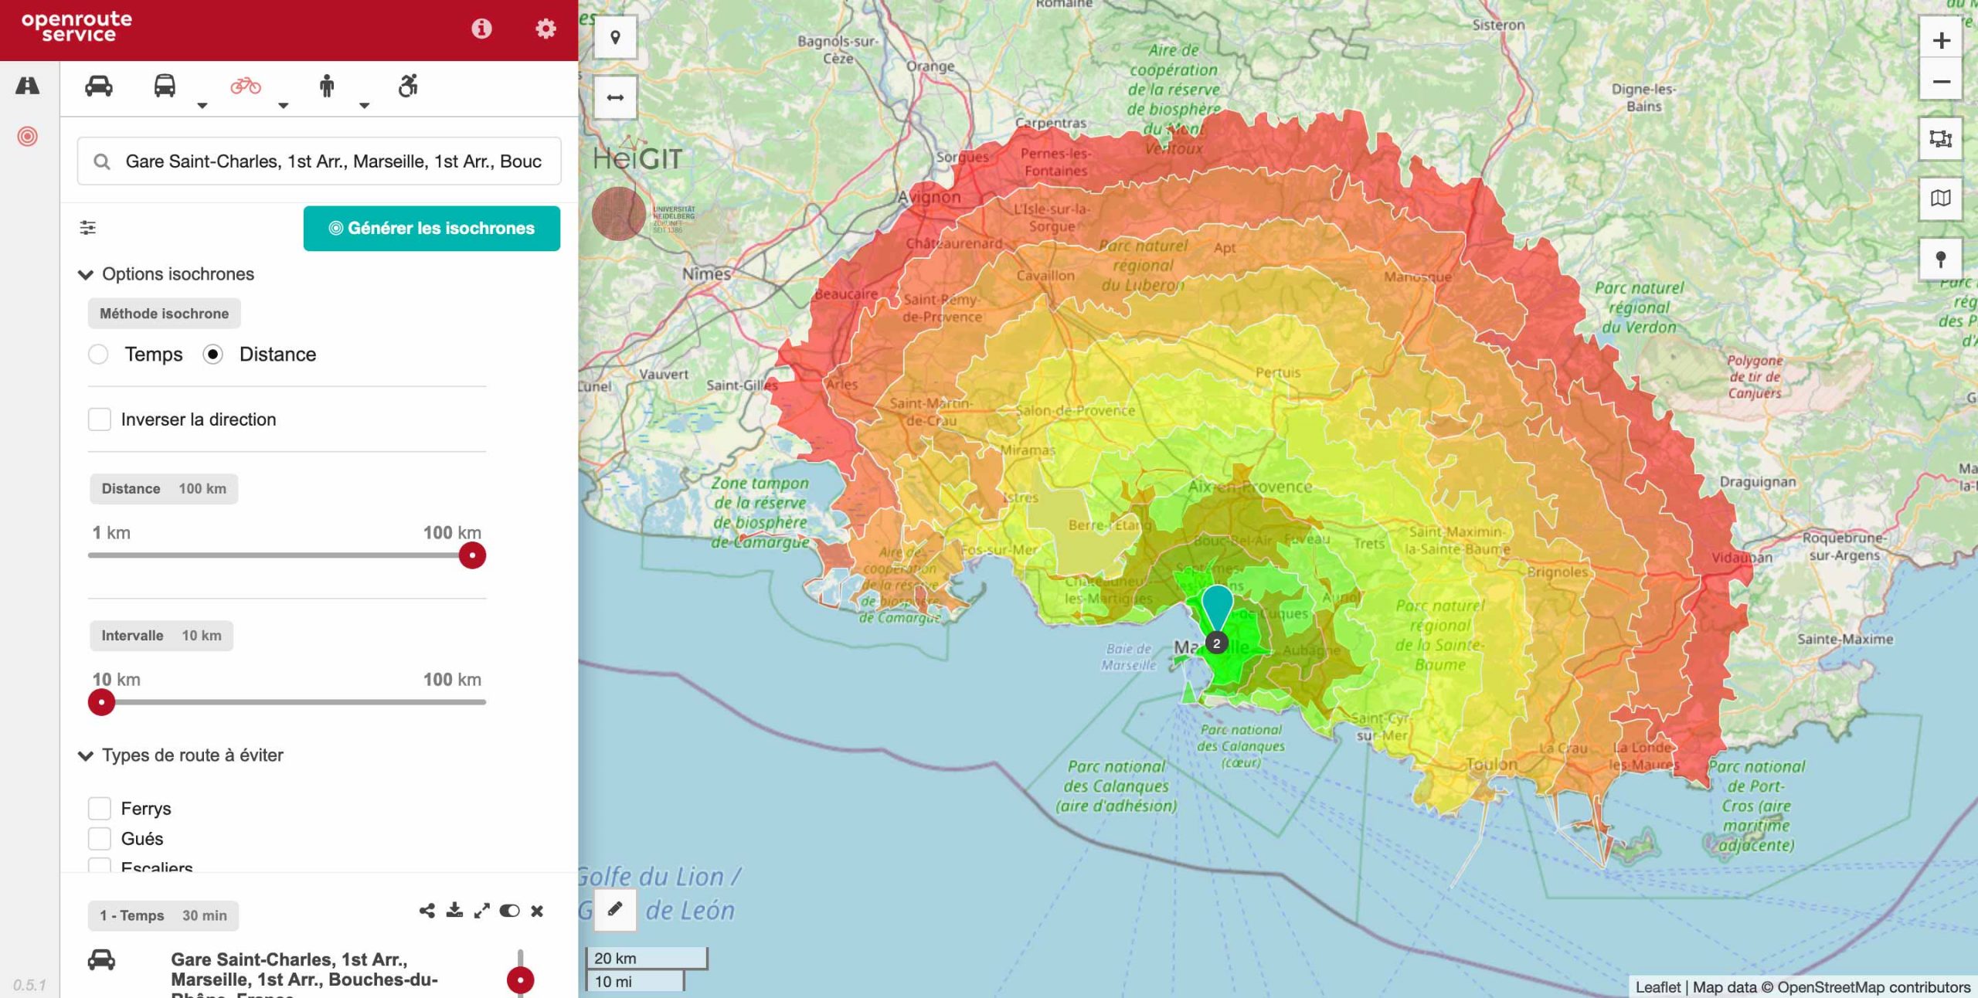This screenshot has width=1978, height=998.
Task: Open the map layers button
Action: click(1941, 199)
